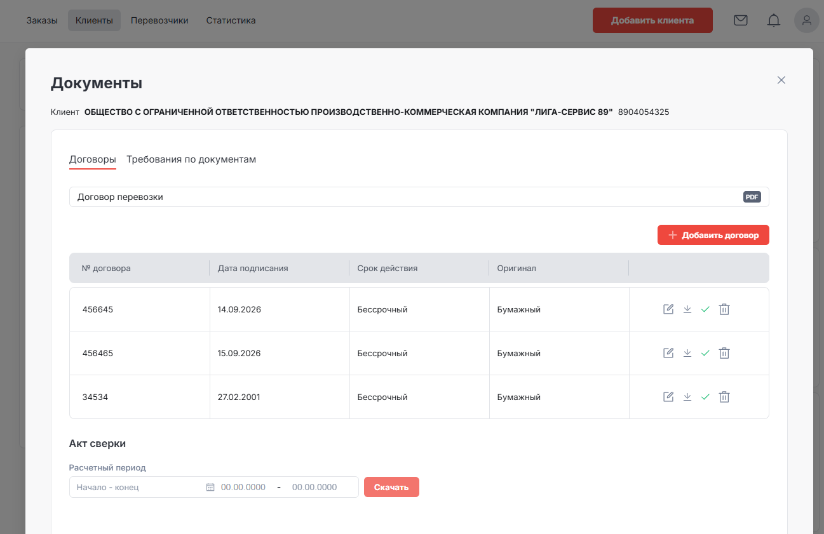Click the Акт сверки heading
This screenshot has height=534, width=824.
[97, 443]
